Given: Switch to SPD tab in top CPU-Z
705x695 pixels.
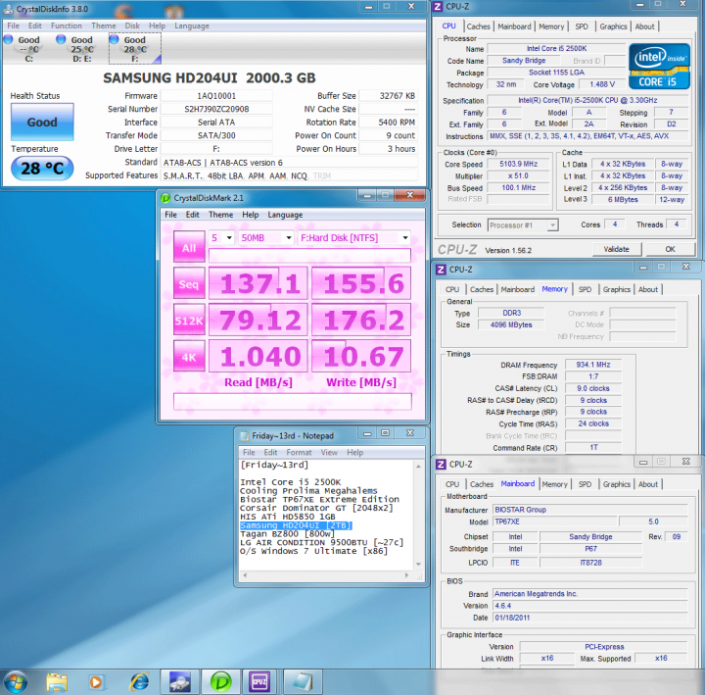Looking at the screenshot, I should tap(582, 26).
